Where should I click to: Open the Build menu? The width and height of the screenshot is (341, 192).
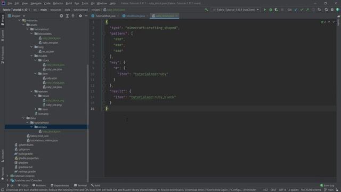pos(69,4)
